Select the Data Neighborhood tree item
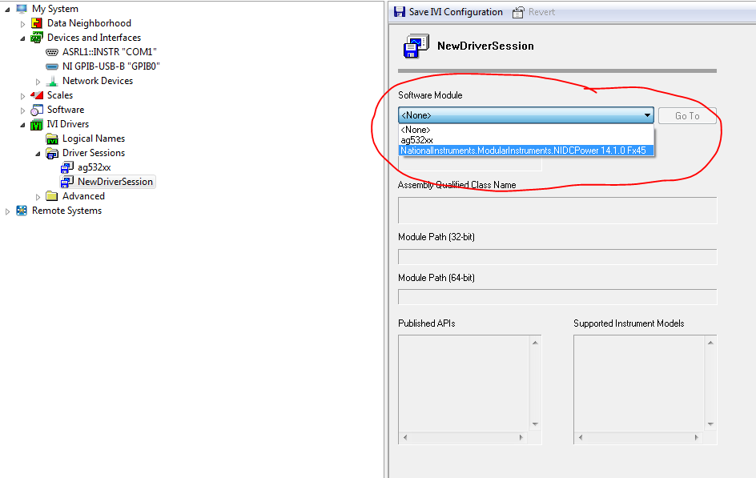 [89, 23]
